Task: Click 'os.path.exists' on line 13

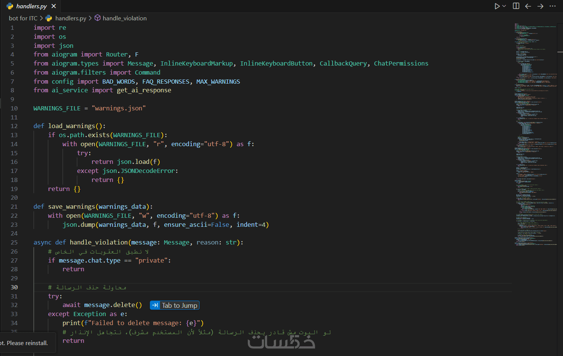Action: click(84, 135)
